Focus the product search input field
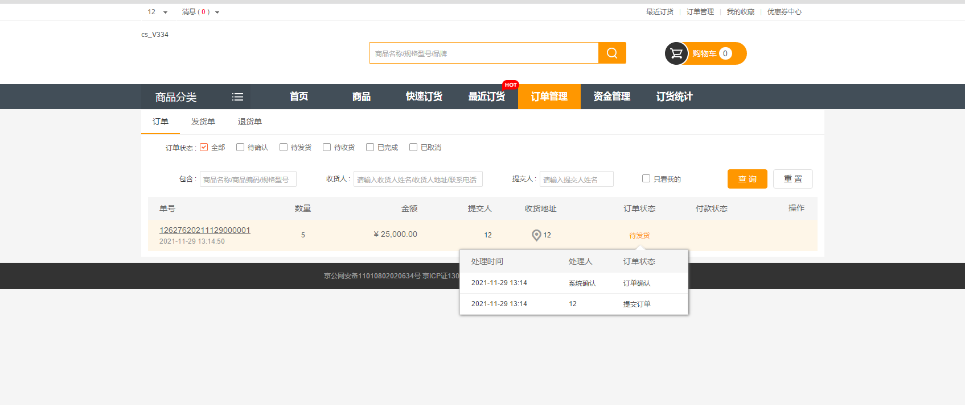 click(484, 53)
